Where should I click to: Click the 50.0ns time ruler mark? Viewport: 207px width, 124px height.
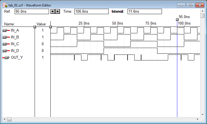click(x=117, y=23)
